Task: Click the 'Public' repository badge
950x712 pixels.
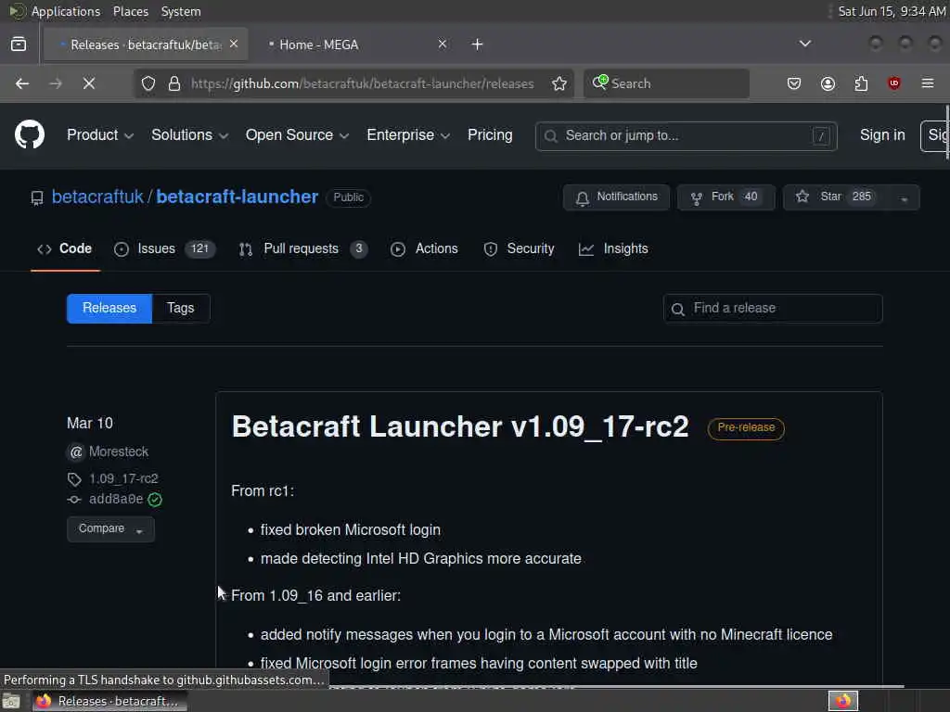Action: click(349, 197)
